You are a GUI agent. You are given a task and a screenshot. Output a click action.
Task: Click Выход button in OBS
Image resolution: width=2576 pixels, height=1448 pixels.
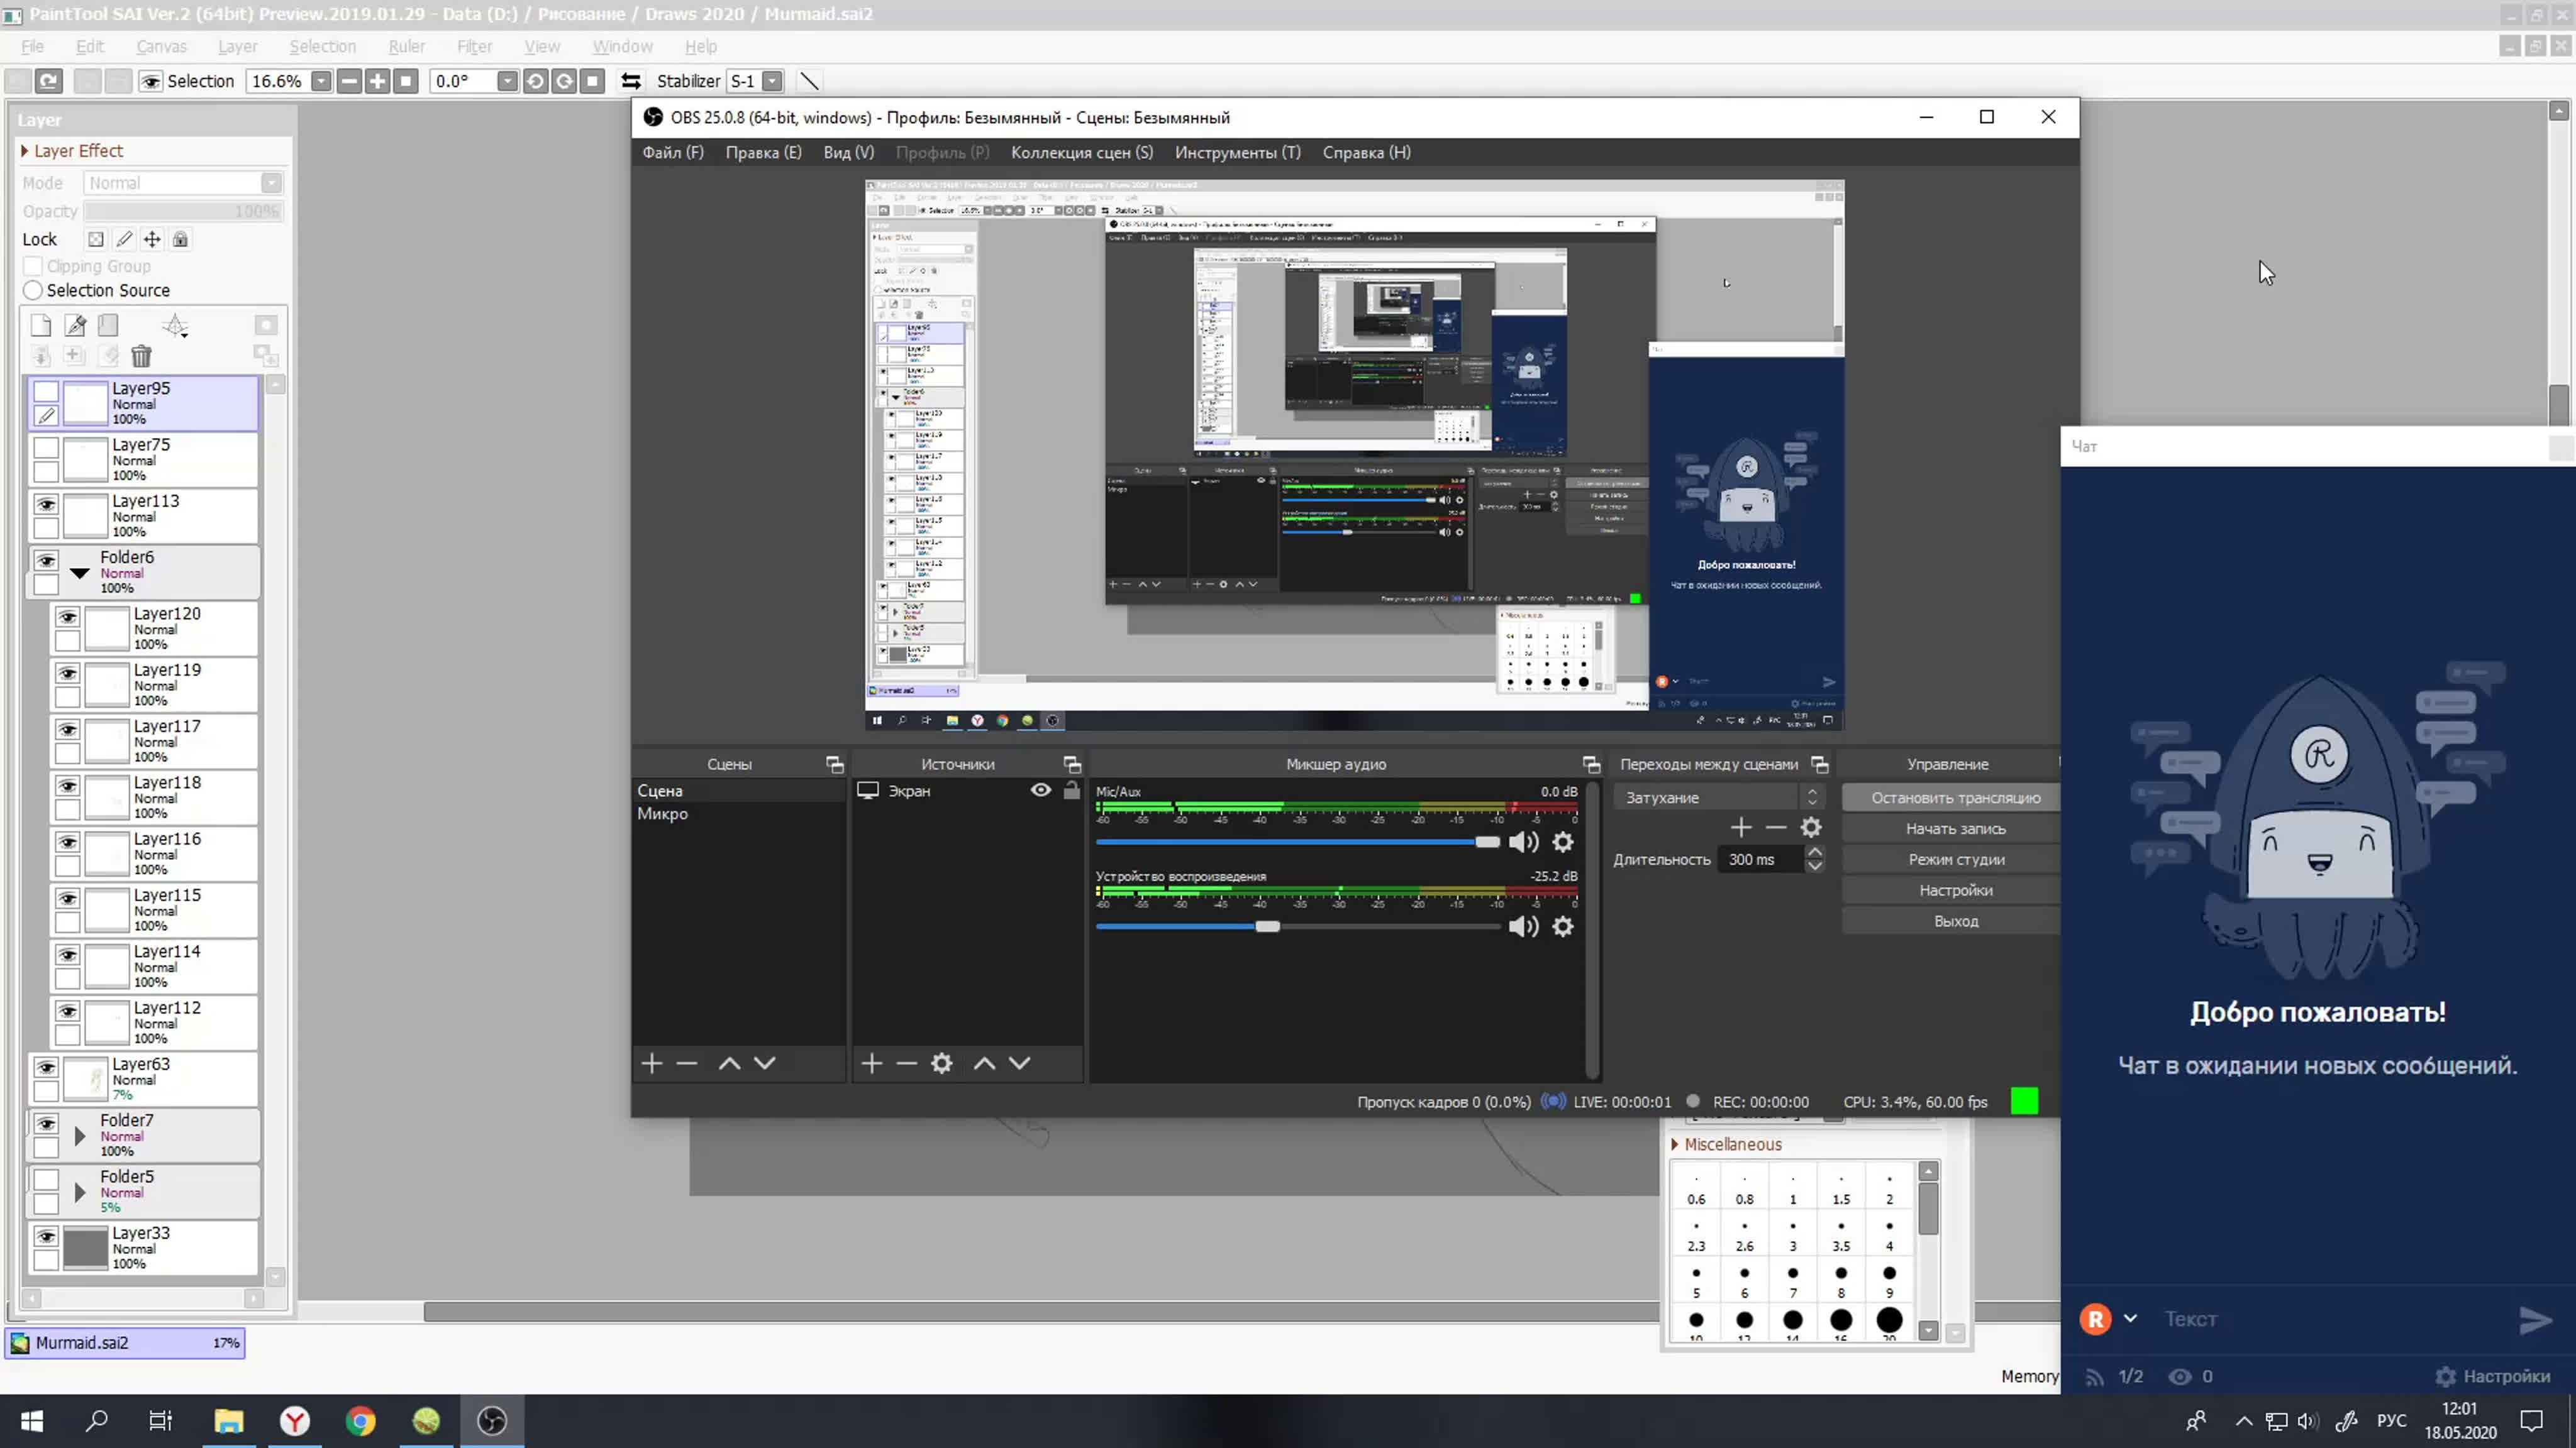(1955, 921)
